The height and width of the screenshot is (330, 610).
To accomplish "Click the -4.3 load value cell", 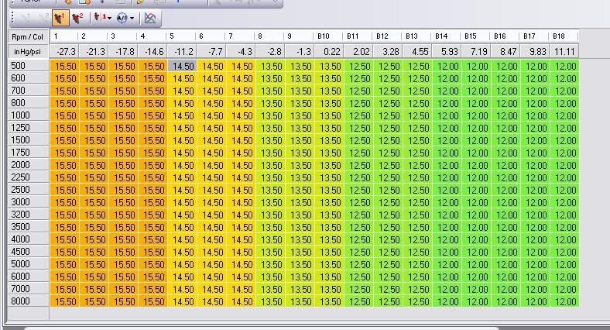I will click(241, 51).
